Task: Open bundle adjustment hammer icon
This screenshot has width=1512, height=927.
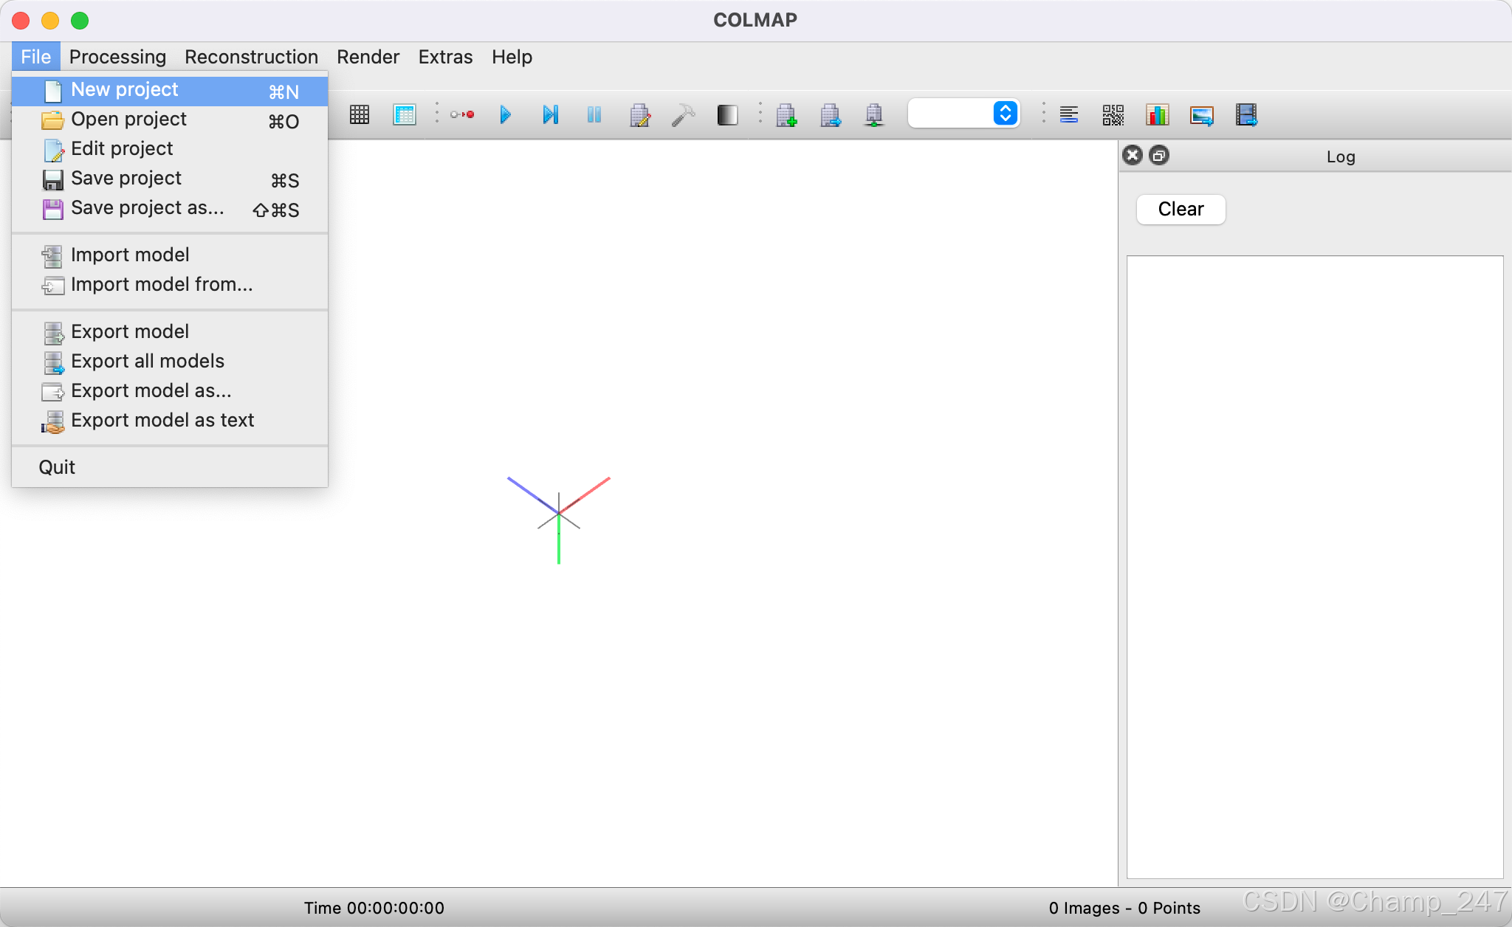Action: (684, 114)
